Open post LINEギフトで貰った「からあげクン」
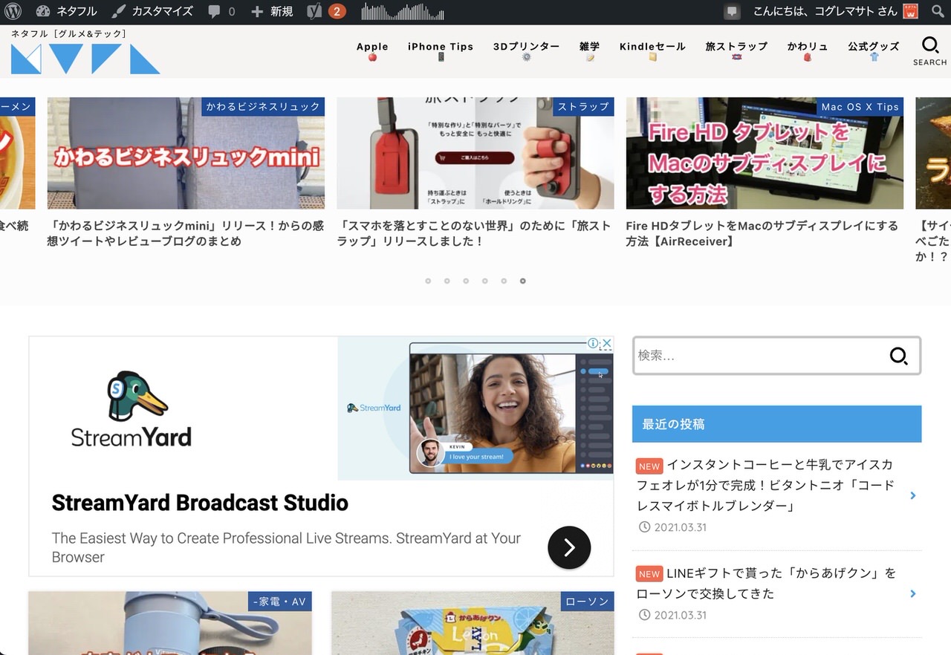Viewport: 951px width, 655px height. click(x=766, y=584)
